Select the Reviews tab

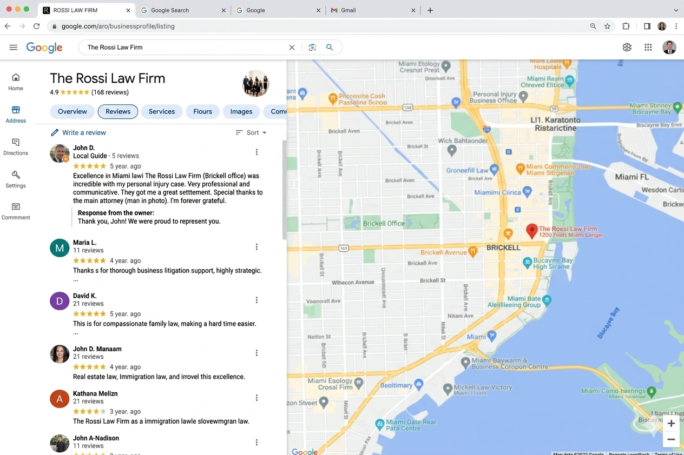coord(118,111)
